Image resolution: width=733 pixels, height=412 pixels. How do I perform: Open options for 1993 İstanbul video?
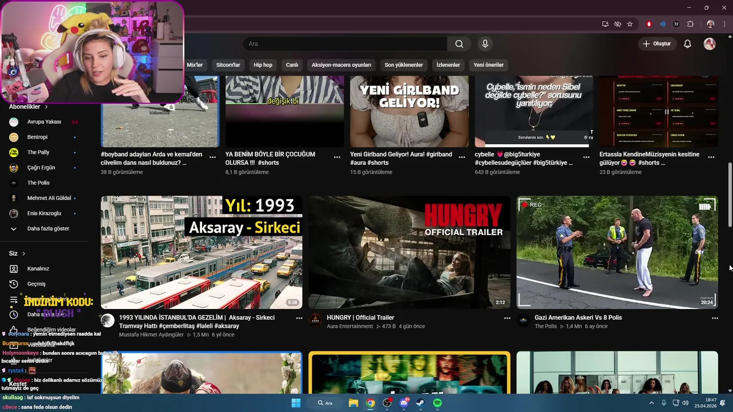[x=299, y=318]
